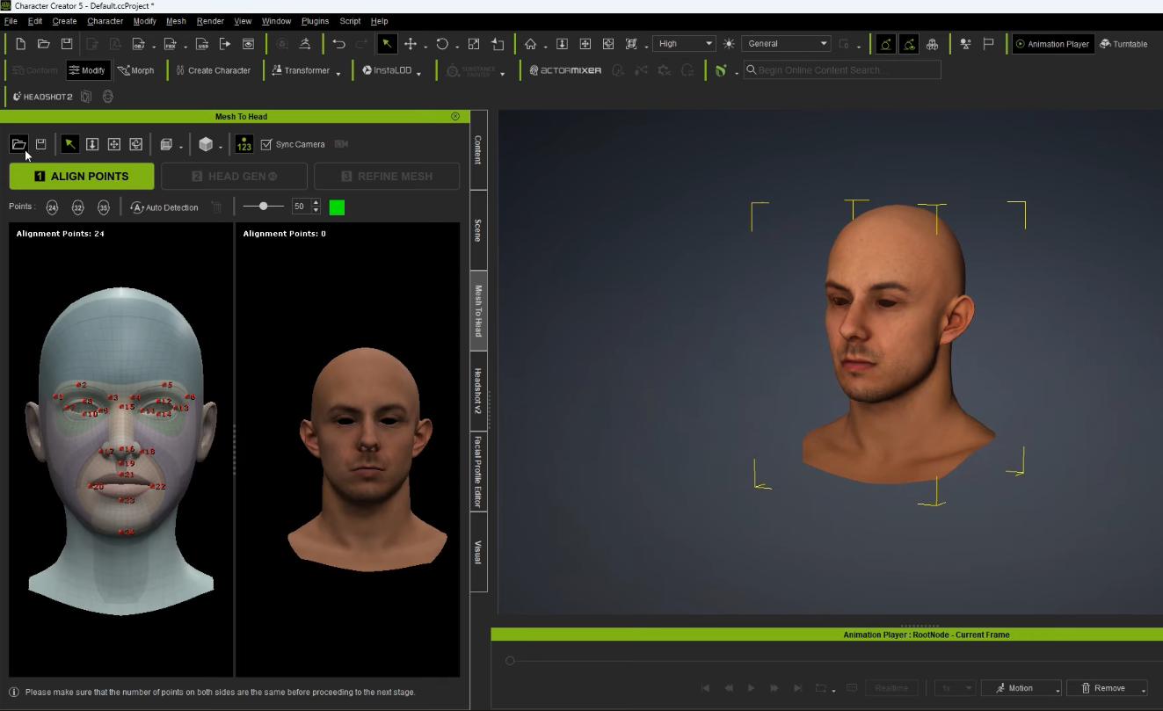Open the Render menu
Image resolution: width=1163 pixels, height=711 pixels.
click(x=210, y=21)
